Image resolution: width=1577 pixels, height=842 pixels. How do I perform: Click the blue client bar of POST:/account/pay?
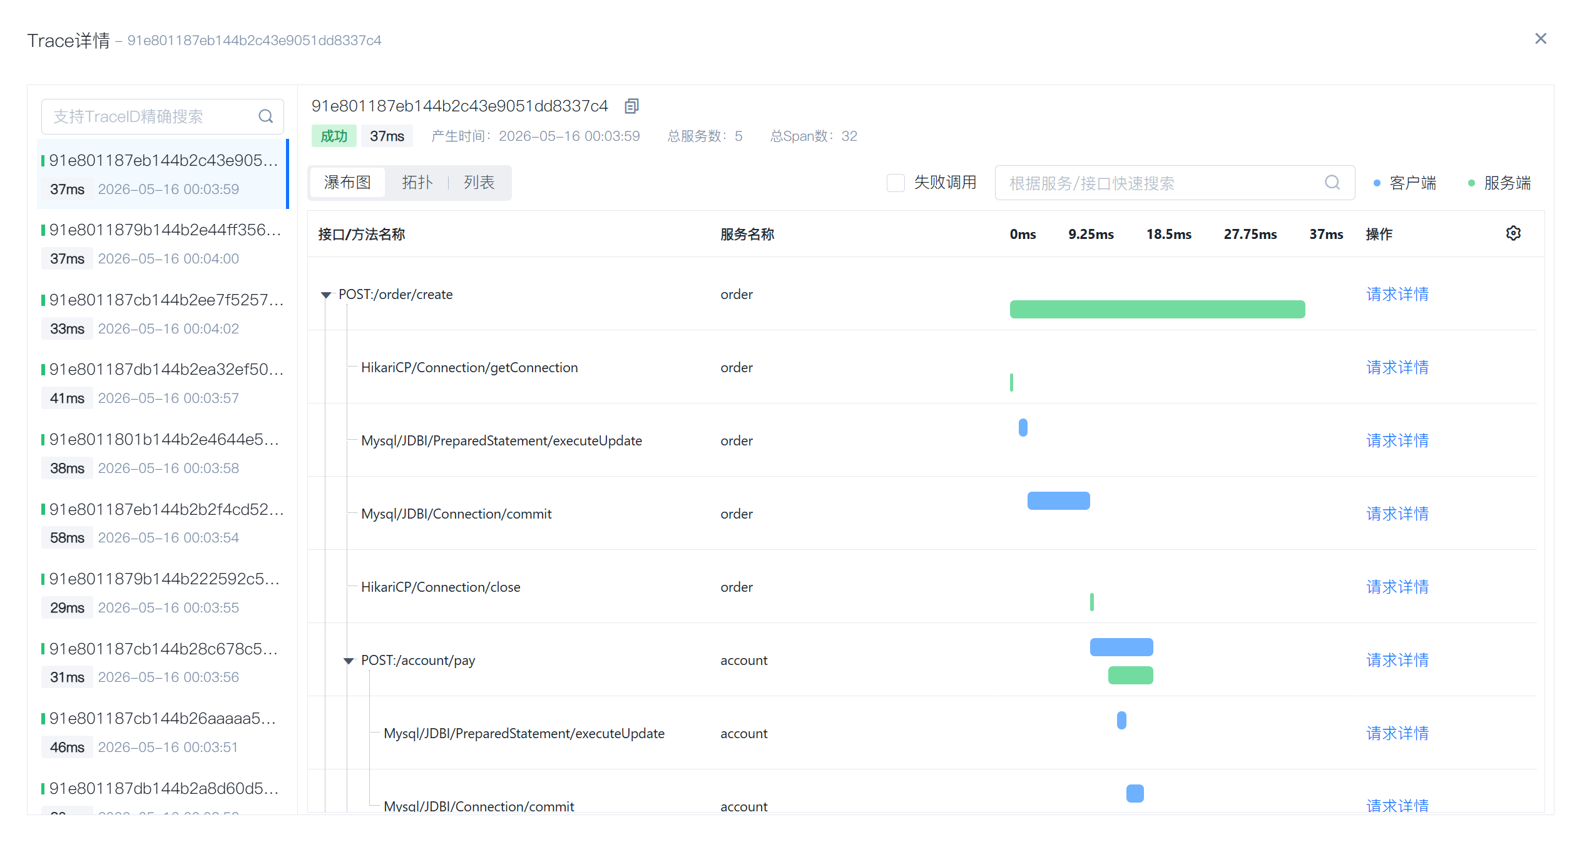pyautogui.click(x=1121, y=647)
